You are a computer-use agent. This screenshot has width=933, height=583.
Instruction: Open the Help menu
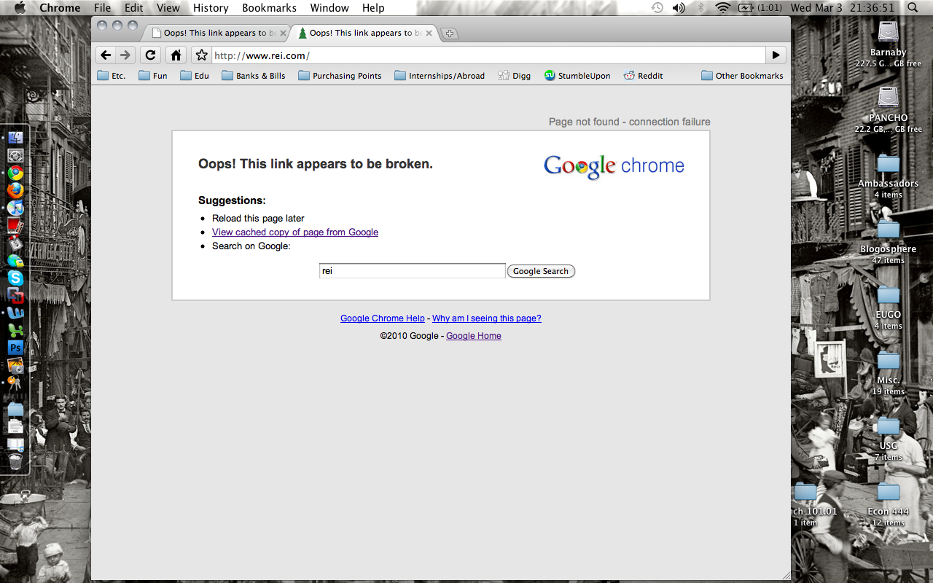coord(373,8)
